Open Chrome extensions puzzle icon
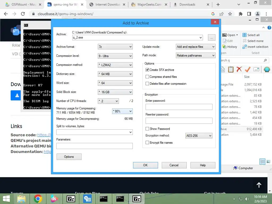 point(241,14)
